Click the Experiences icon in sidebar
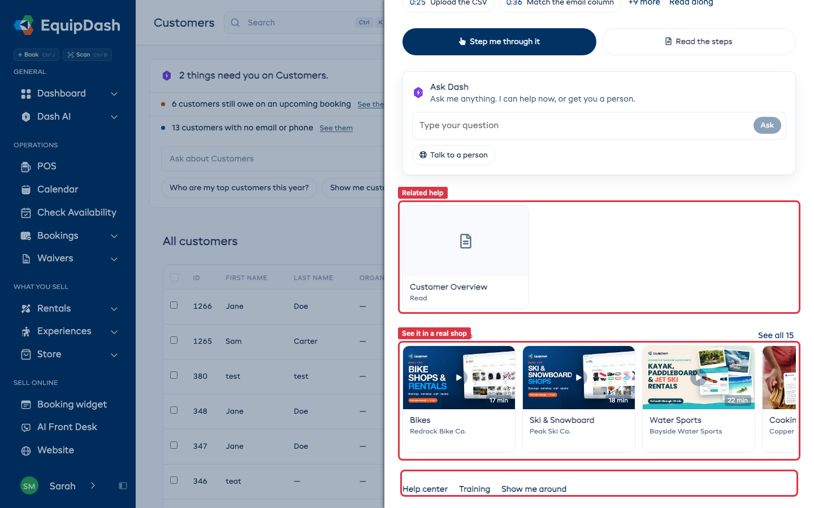Image resolution: width=814 pixels, height=508 pixels. [26, 331]
